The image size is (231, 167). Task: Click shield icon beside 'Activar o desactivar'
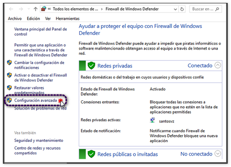10,75
